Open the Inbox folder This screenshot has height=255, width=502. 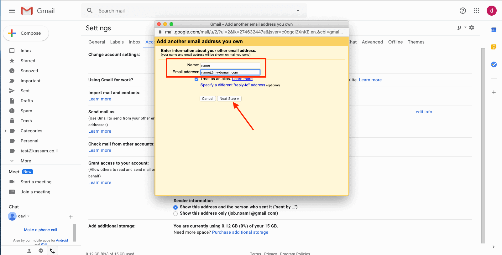click(26, 51)
